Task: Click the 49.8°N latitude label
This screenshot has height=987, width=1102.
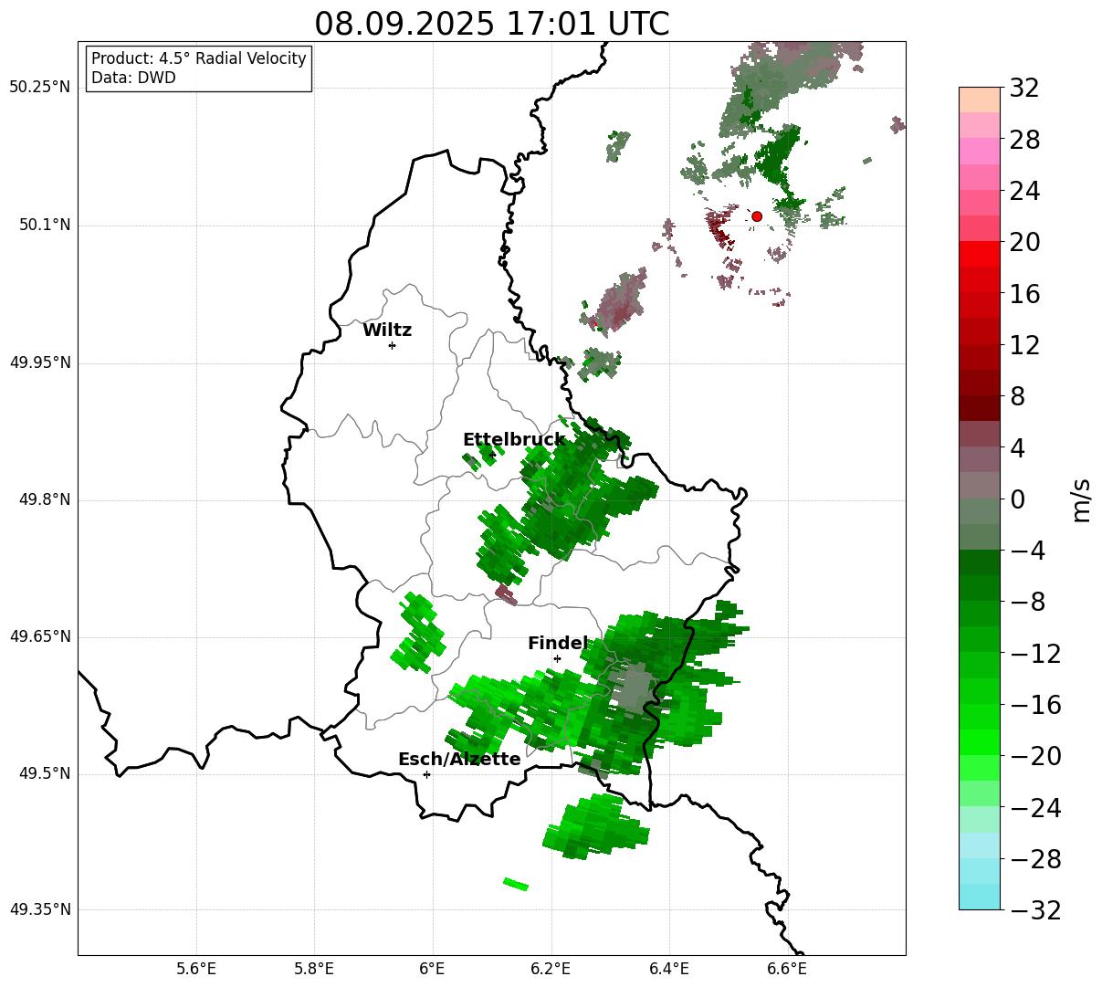Action: (45, 499)
